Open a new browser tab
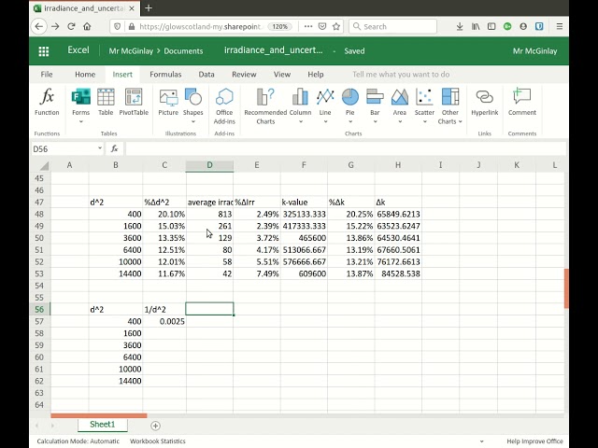 (149, 8)
